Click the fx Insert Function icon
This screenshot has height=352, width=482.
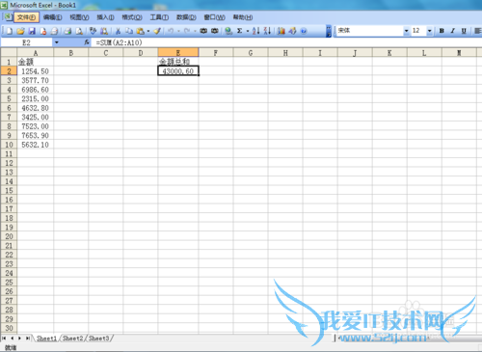pyautogui.click(x=87, y=42)
